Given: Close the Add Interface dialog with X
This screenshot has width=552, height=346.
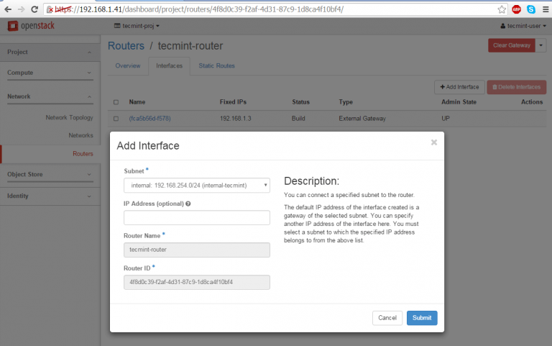Looking at the screenshot, I should (x=434, y=142).
